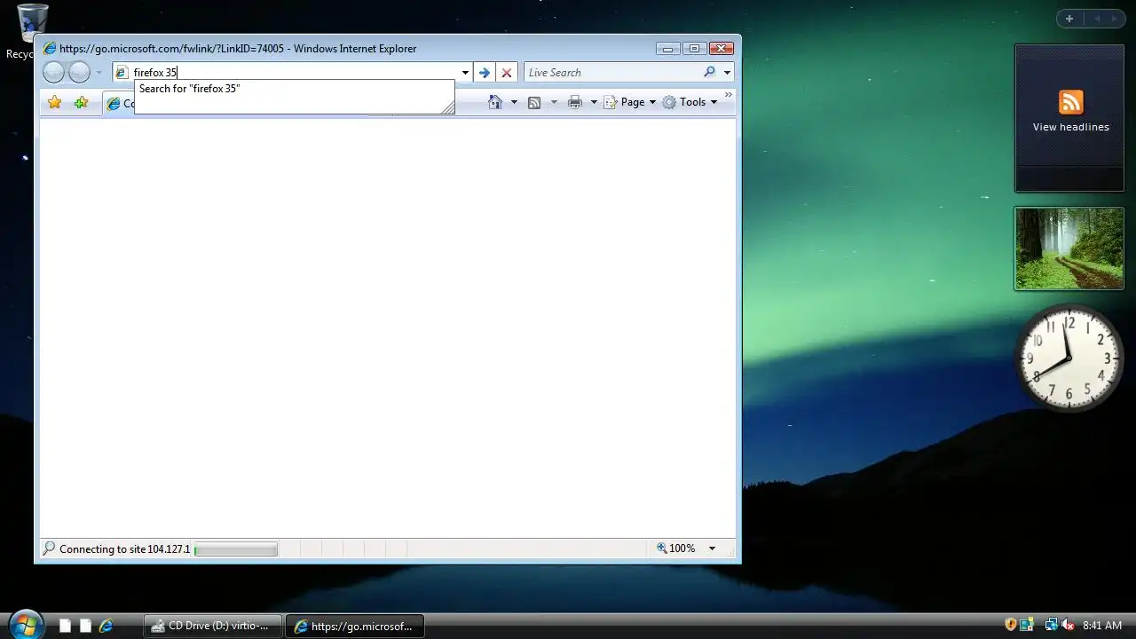The image size is (1136, 639).
Task: Click the forest slideshow gadget picture
Action: tap(1069, 248)
